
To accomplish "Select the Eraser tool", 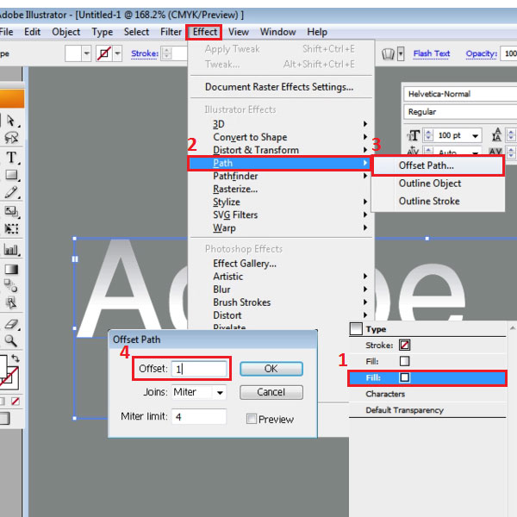I will (x=11, y=324).
